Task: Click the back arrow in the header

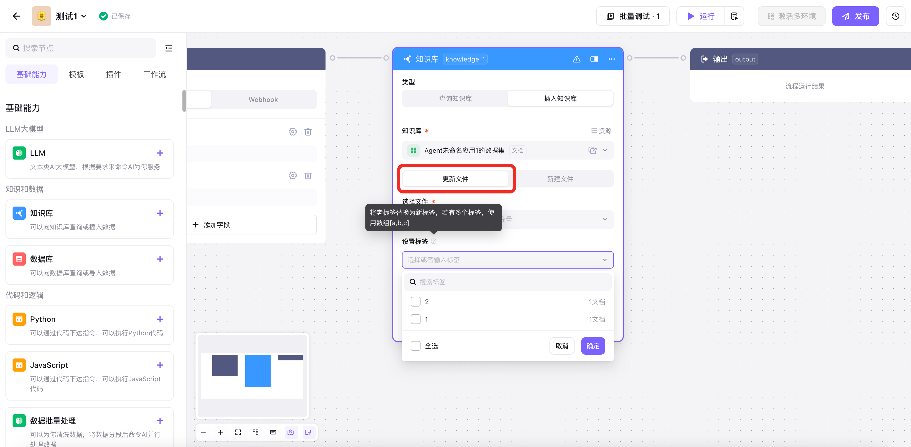Action: coord(16,16)
